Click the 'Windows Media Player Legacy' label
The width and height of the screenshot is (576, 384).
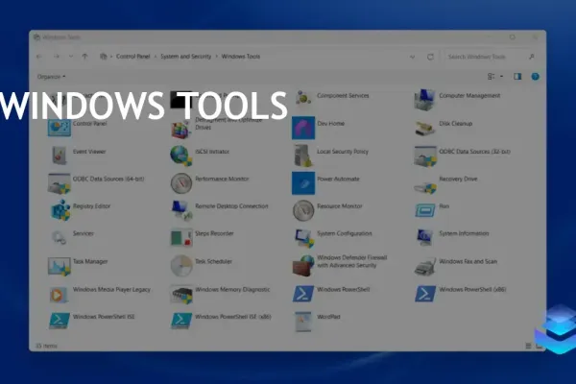point(111,290)
